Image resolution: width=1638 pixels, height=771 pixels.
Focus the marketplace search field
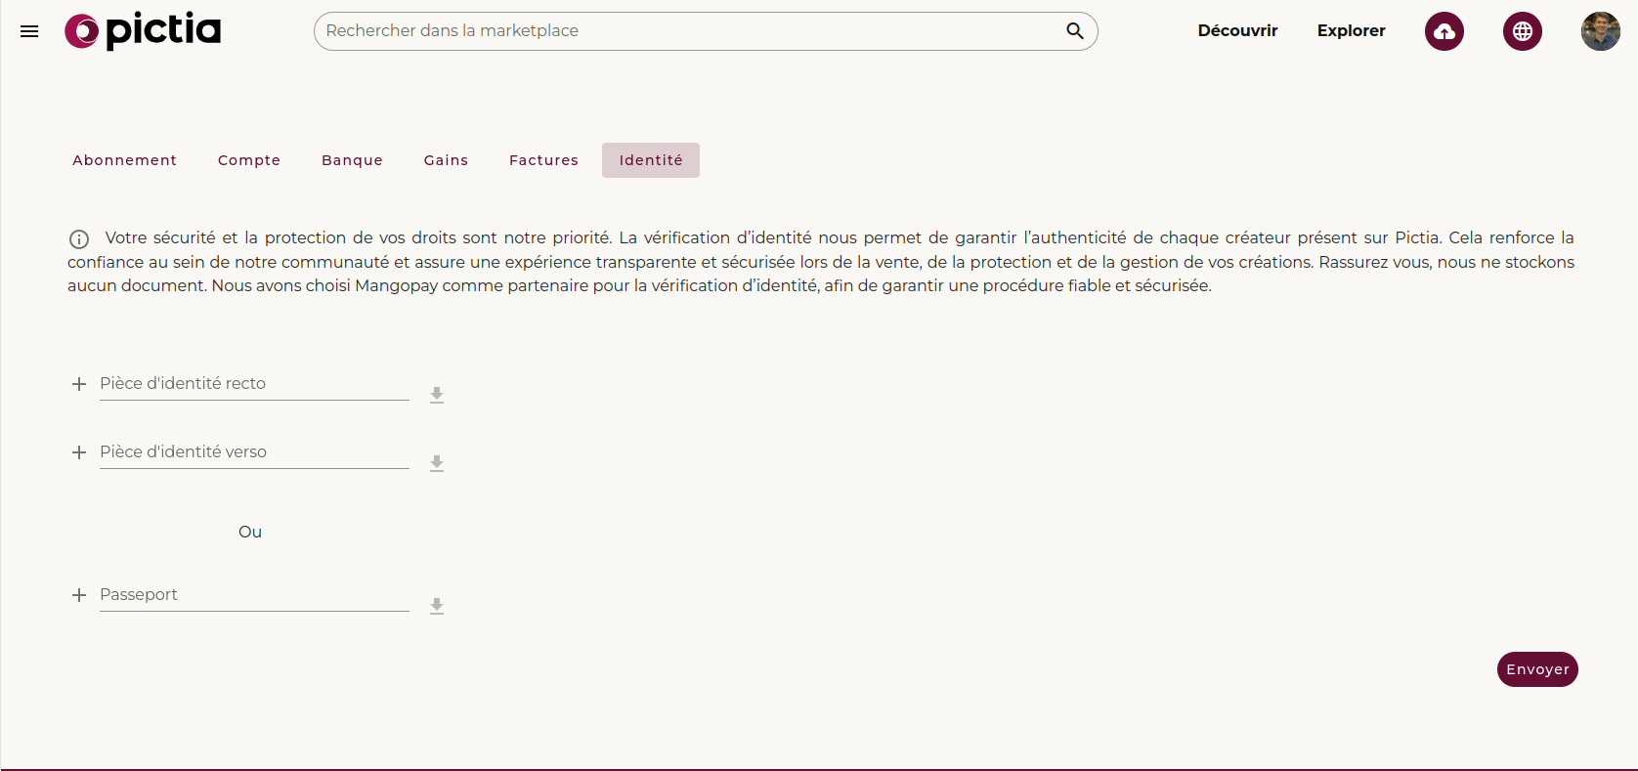click(x=684, y=31)
